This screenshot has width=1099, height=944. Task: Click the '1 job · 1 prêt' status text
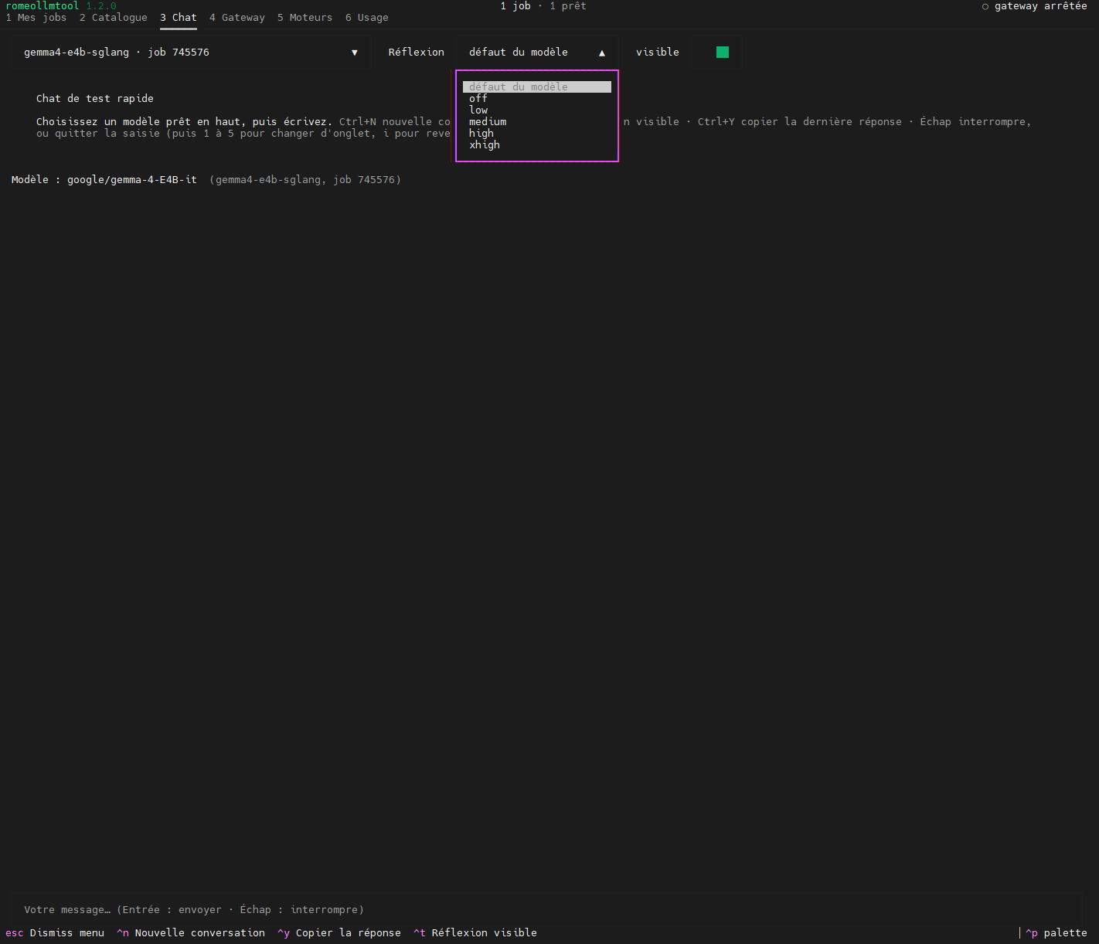pyautogui.click(x=543, y=6)
